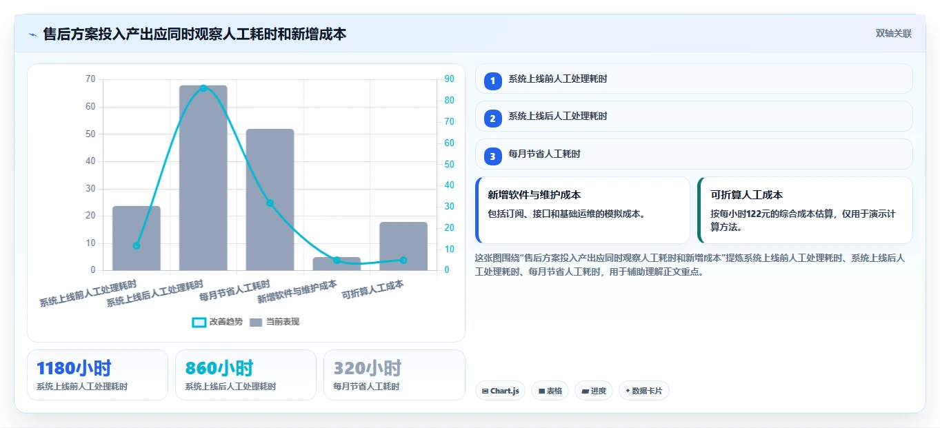Open the 可折算人工成本 card
Image resolution: width=940 pixels, height=428 pixels.
pyautogui.click(x=805, y=210)
